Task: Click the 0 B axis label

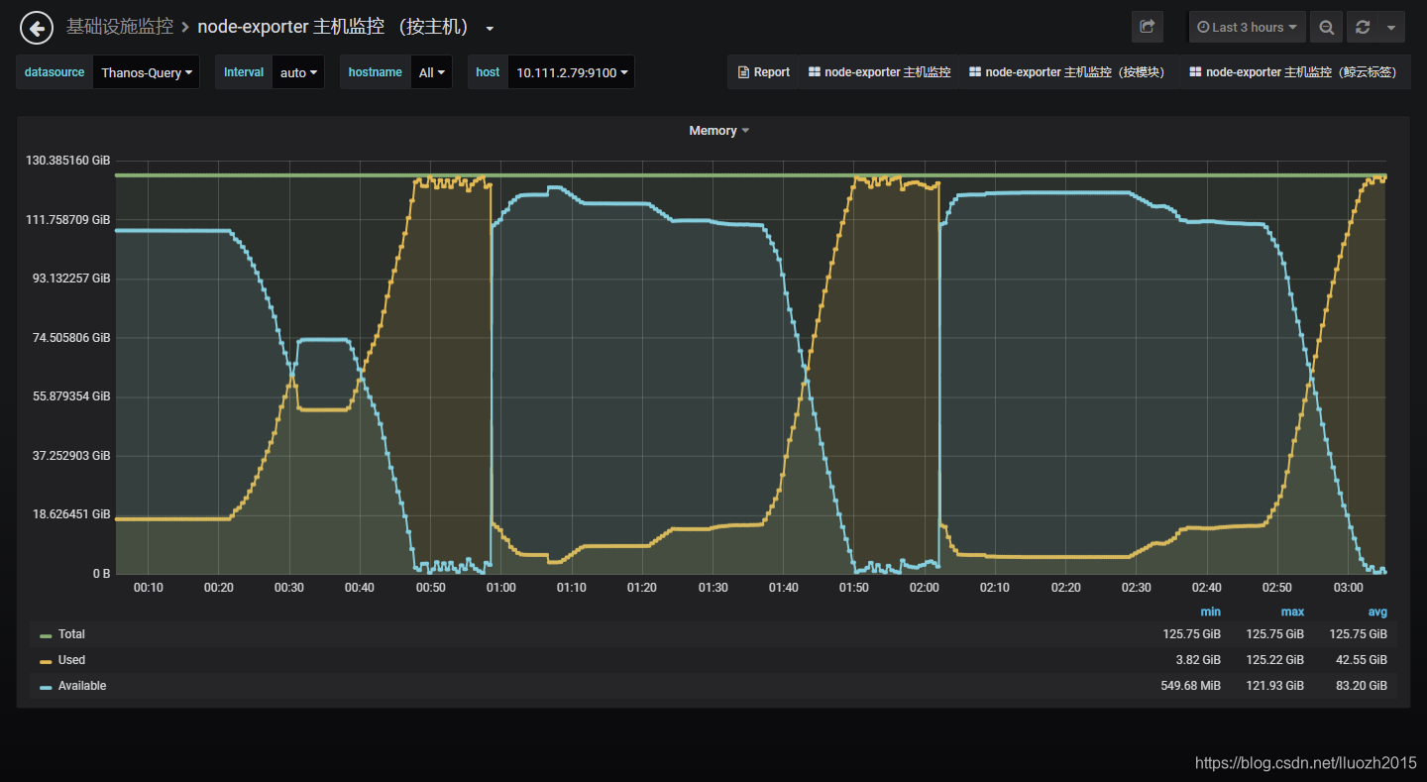Action: [x=101, y=574]
